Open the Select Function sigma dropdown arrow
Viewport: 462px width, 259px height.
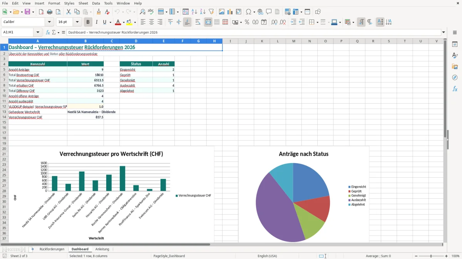pyautogui.click(x=59, y=33)
